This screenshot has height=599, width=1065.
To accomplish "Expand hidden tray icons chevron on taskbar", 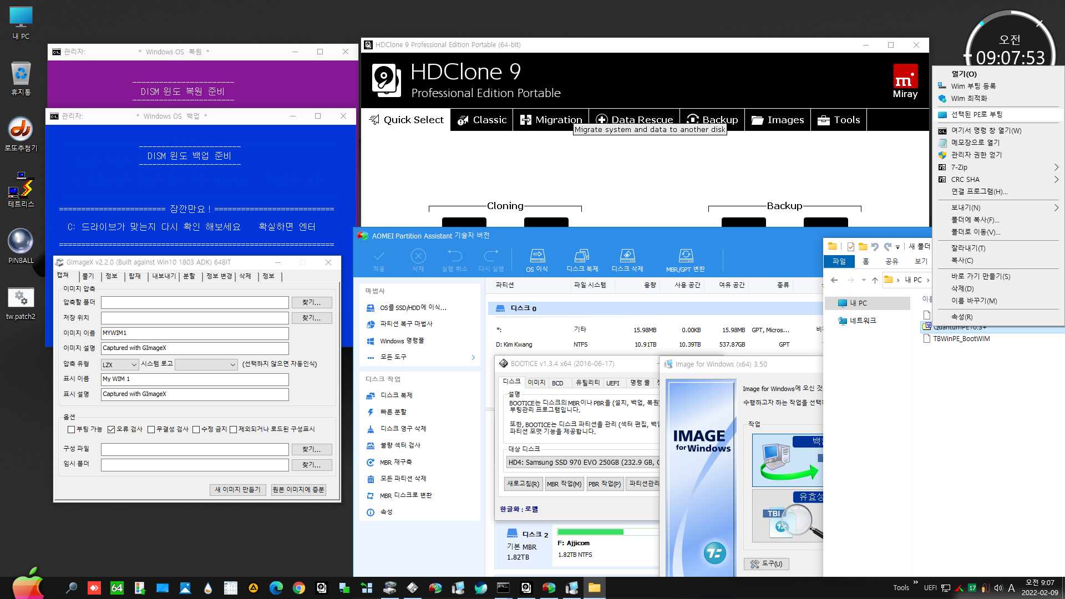I will tap(915, 582).
